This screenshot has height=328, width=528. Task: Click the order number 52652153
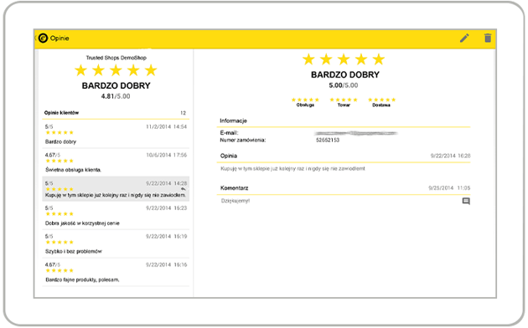coord(328,140)
